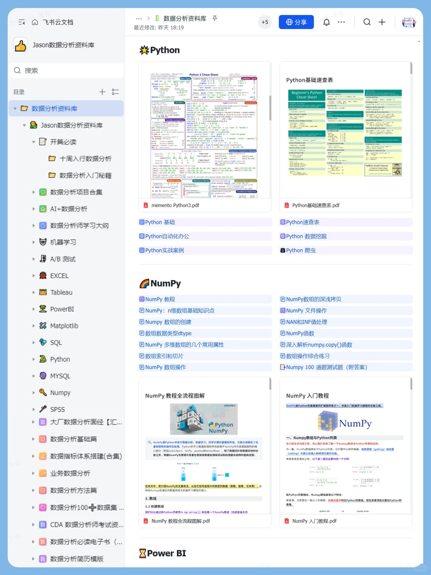Click the memento Python3 preview scrollbar
The width and height of the screenshot is (431, 575).
tap(270, 108)
